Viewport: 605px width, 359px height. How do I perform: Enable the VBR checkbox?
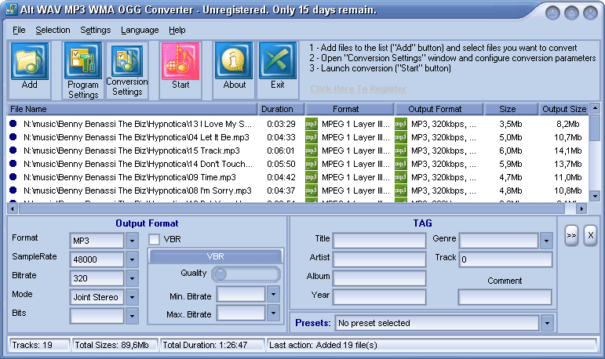click(154, 239)
